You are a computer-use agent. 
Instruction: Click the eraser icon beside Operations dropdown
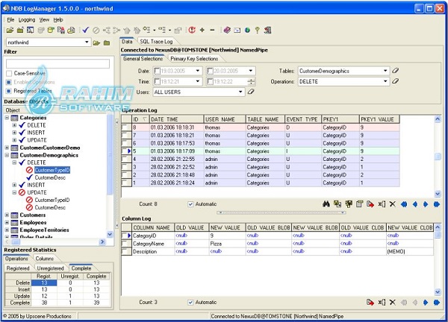(396, 81)
